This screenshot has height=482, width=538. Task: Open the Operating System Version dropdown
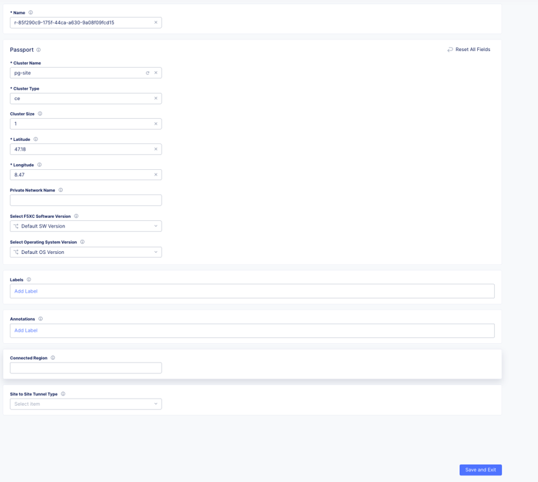(86, 253)
